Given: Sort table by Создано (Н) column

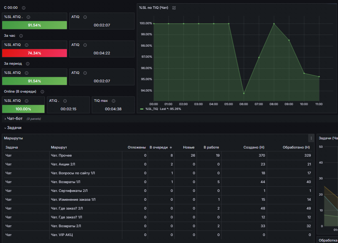Looking at the screenshot, I should click(254, 147).
